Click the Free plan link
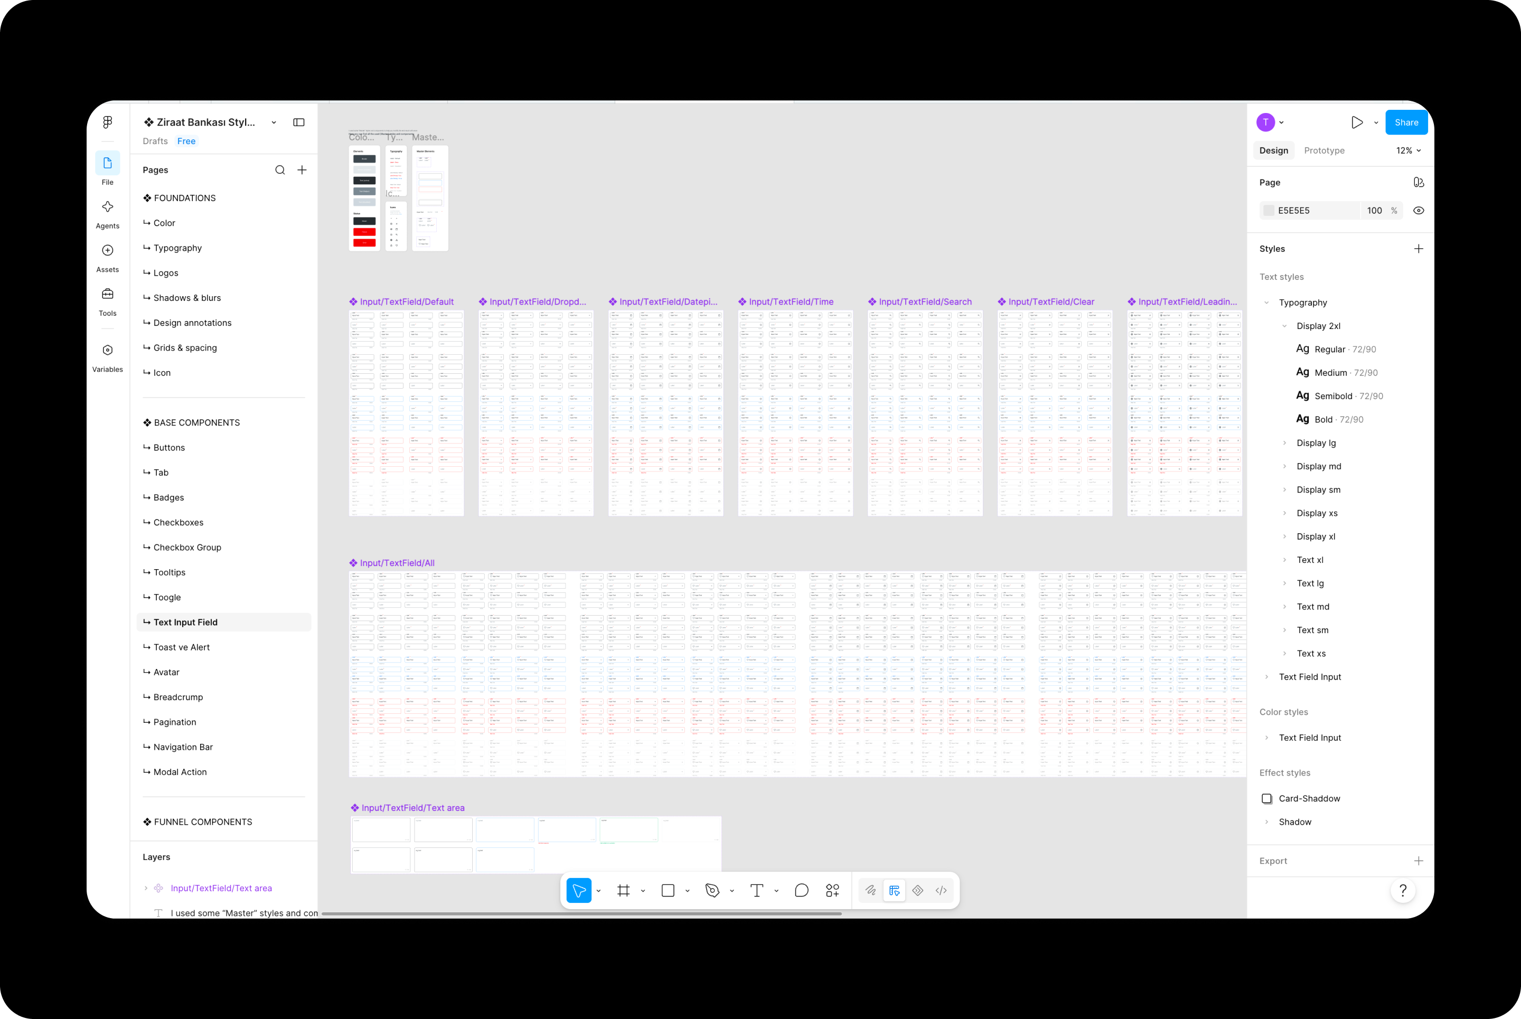The height and width of the screenshot is (1019, 1521). (x=186, y=141)
